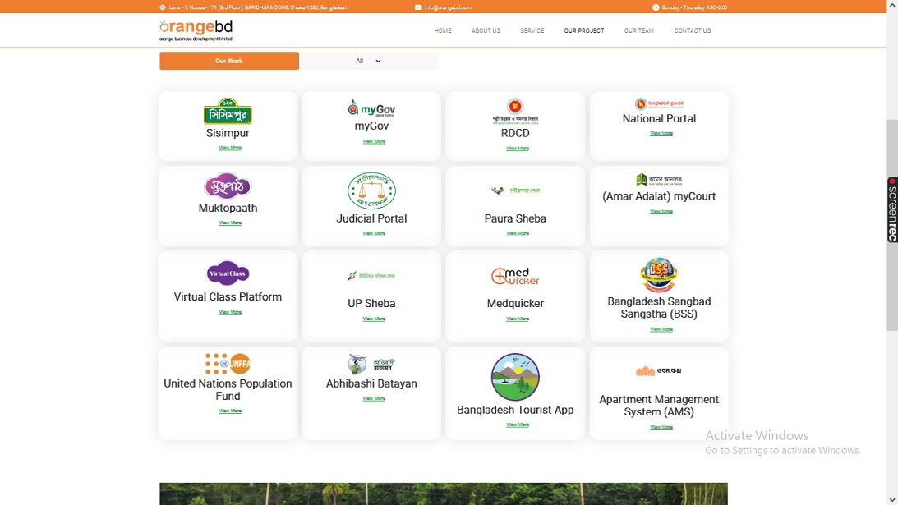898x505 pixels.
Task: Click the Bangladesh Tourist App round logo
Action: point(515,377)
